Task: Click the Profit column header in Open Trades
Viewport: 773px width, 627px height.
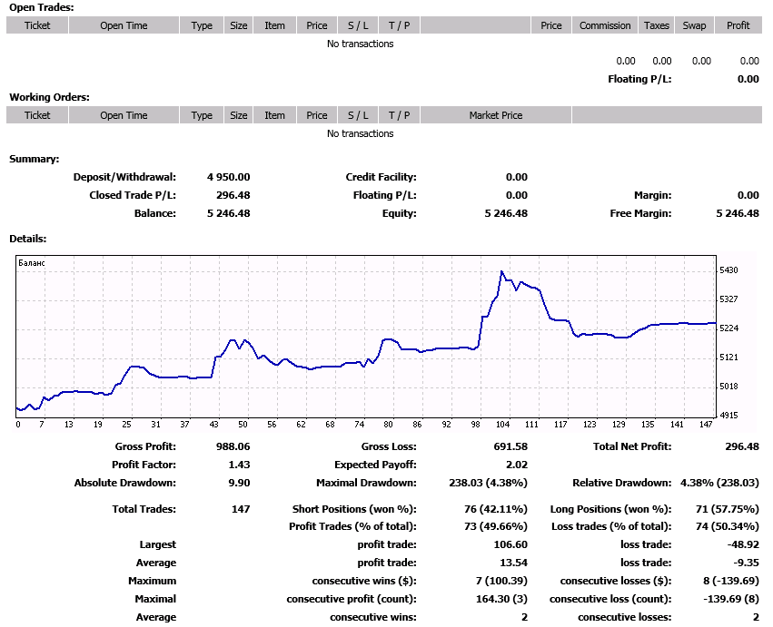Action: 738,25
